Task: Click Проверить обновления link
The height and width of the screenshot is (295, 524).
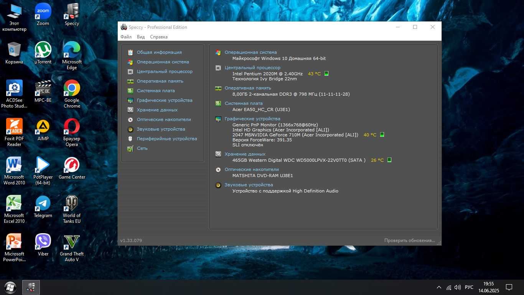Action: [410, 240]
